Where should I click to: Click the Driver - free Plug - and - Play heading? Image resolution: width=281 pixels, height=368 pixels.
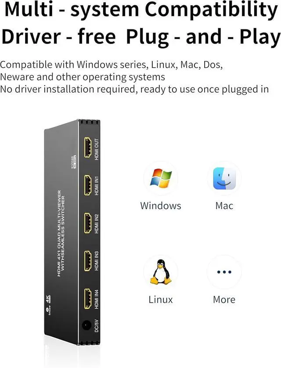coord(141,37)
